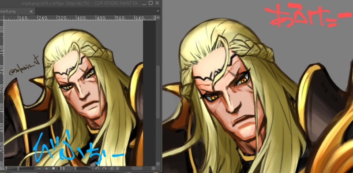Click the vertical scrollbar down arrow

158,164
